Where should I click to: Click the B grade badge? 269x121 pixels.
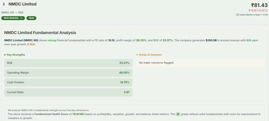[x=178, y=114]
